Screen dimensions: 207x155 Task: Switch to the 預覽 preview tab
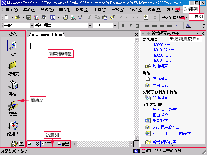pyautogui.click(x=64, y=144)
